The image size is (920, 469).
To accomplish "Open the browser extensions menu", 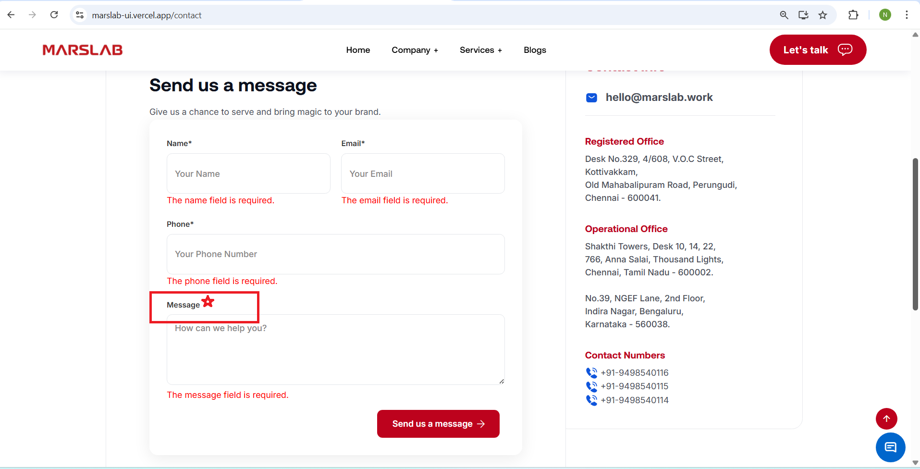I will point(853,15).
